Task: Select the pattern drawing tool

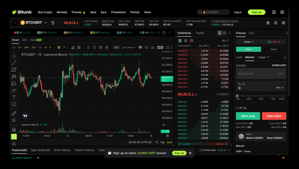Action: pos(14,76)
